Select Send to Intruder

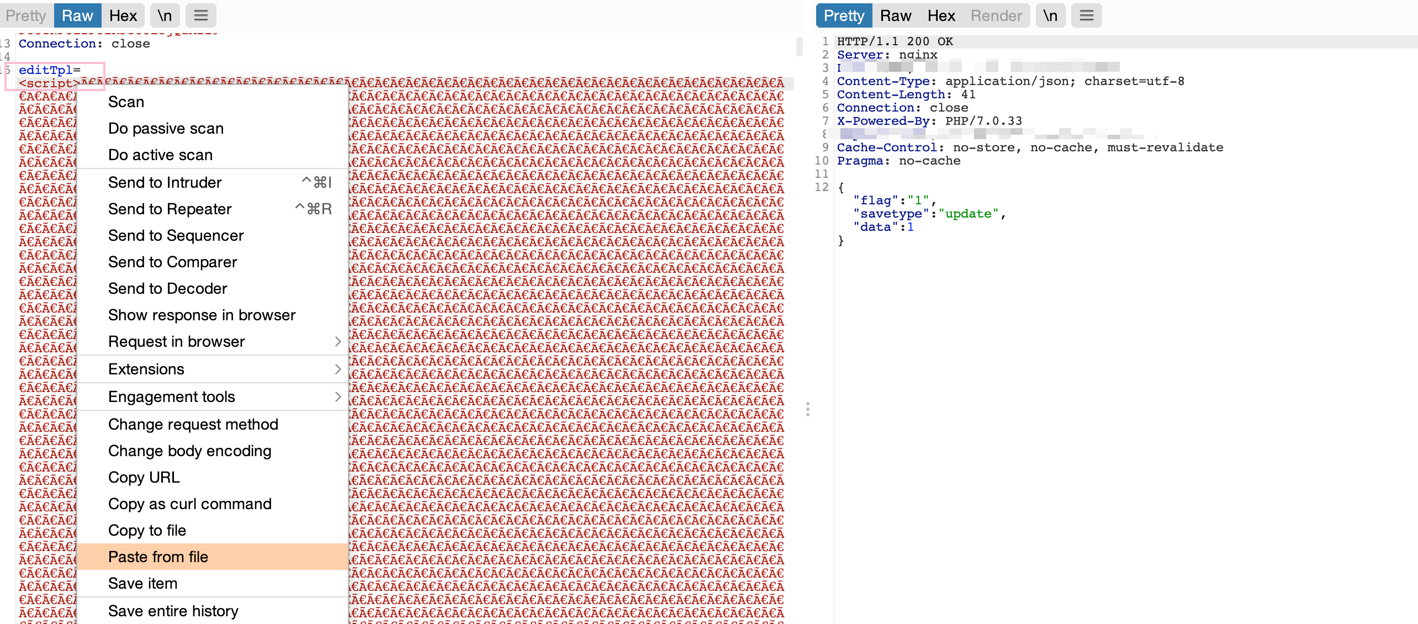click(213, 182)
